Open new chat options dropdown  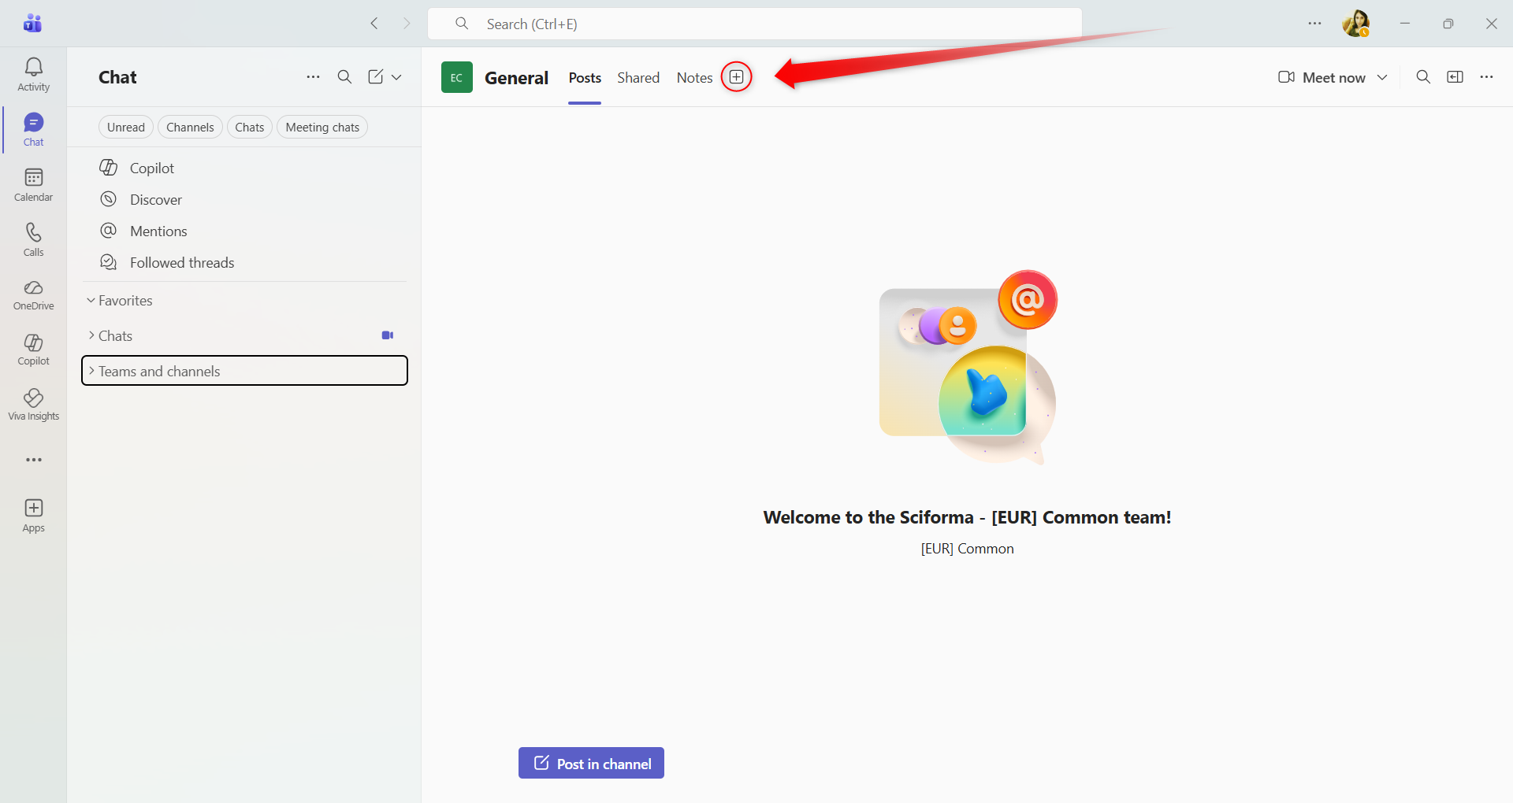396,77
